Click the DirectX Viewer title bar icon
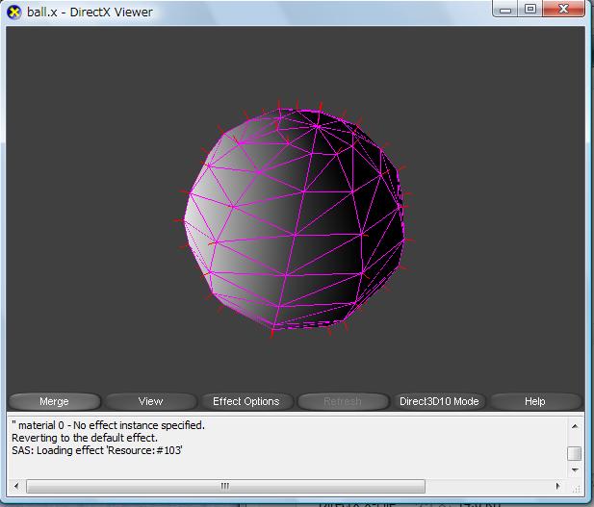This screenshot has height=507, width=594. 14,13
